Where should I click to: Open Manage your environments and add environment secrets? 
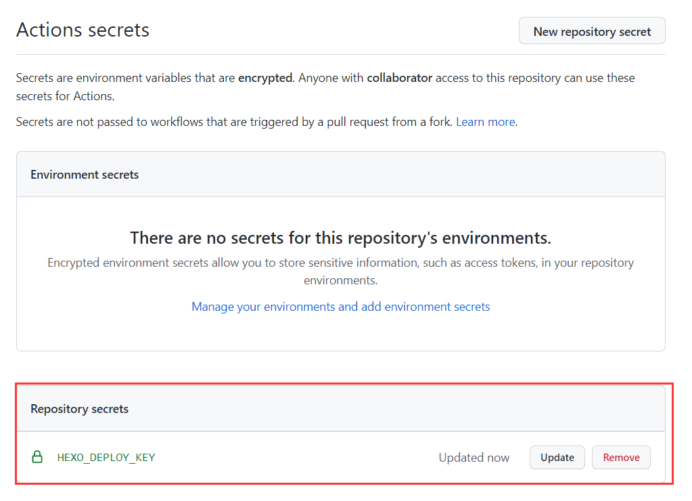pos(340,307)
